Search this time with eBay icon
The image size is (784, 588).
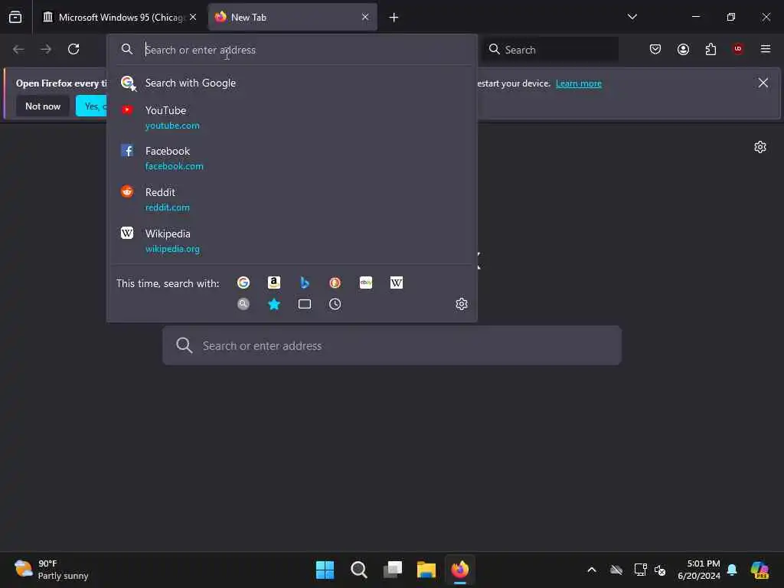point(366,283)
